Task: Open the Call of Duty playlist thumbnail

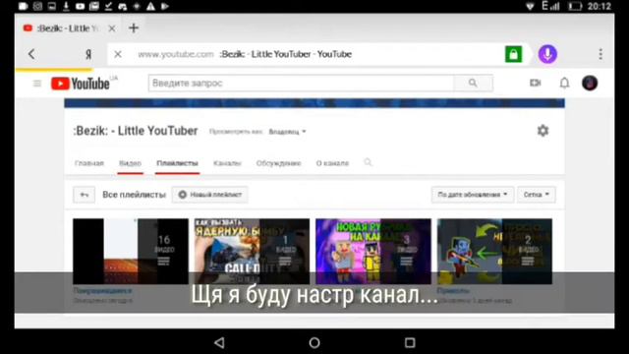Action: [252, 252]
